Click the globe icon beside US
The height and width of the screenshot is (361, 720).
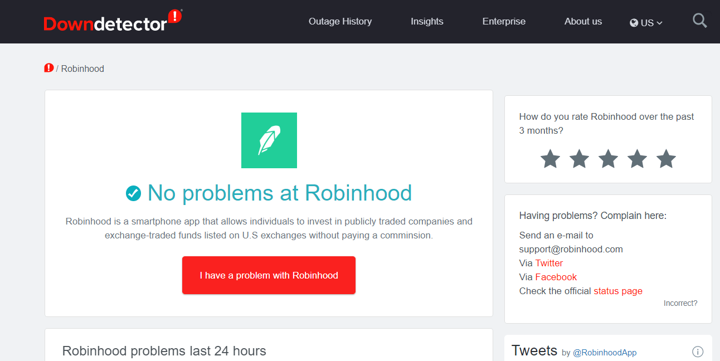click(x=634, y=23)
